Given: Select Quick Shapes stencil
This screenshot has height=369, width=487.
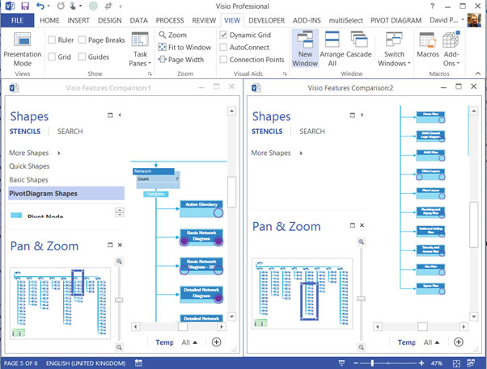Looking at the screenshot, I should coord(29,166).
